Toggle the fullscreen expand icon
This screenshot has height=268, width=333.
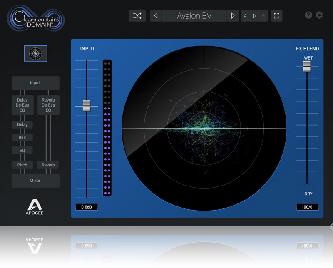click(x=276, y=16)
